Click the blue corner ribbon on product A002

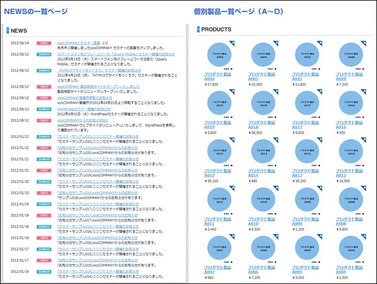pos(232,42)
